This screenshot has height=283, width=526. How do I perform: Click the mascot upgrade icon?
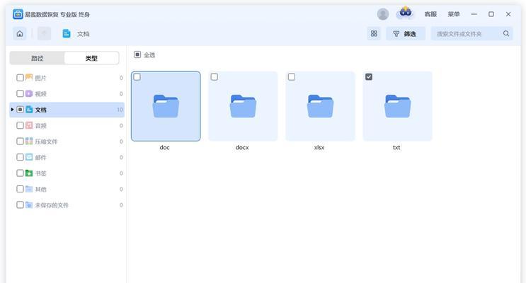[x=405, y=13]
